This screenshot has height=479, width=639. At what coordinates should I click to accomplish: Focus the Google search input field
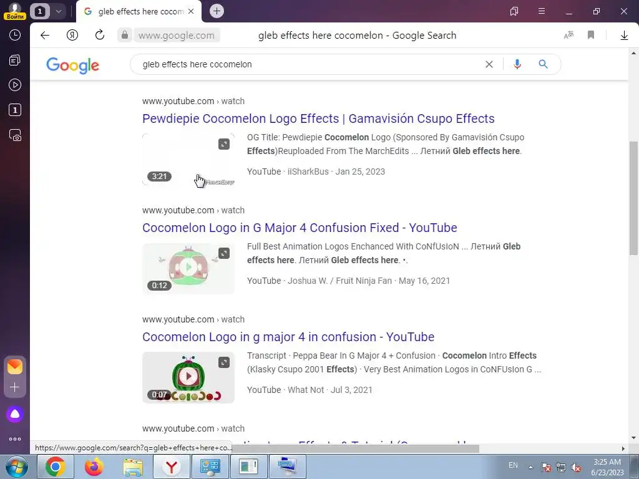tap(310, 64)
